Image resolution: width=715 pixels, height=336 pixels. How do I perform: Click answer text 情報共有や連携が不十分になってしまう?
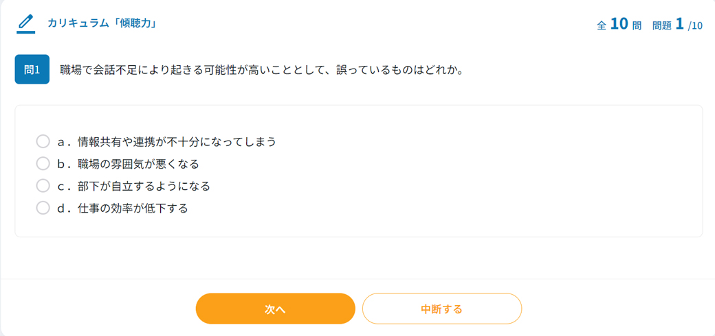177,141
